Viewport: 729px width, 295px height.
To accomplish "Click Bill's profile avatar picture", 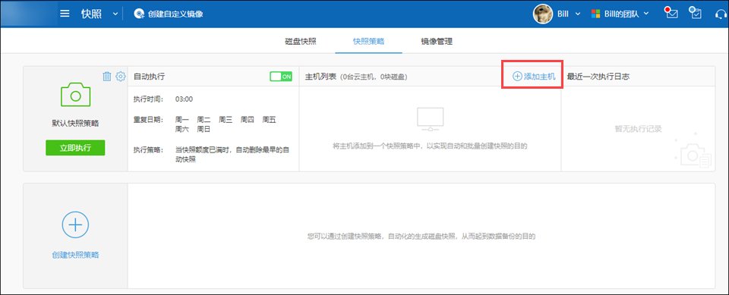I will tap(542, 14).
